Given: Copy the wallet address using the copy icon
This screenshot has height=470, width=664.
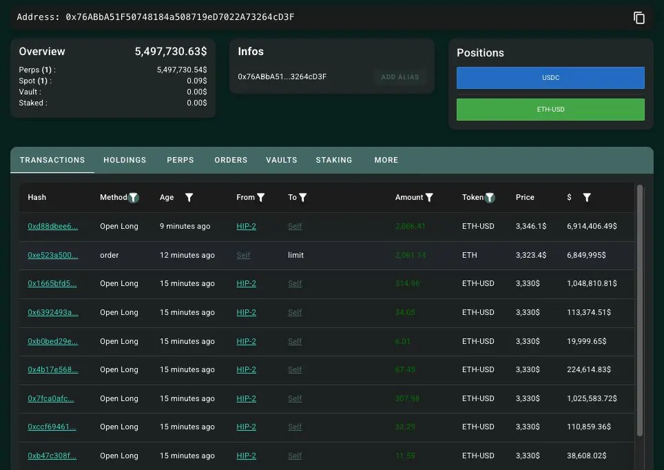Looking at the screenshot, I should 639,18.
